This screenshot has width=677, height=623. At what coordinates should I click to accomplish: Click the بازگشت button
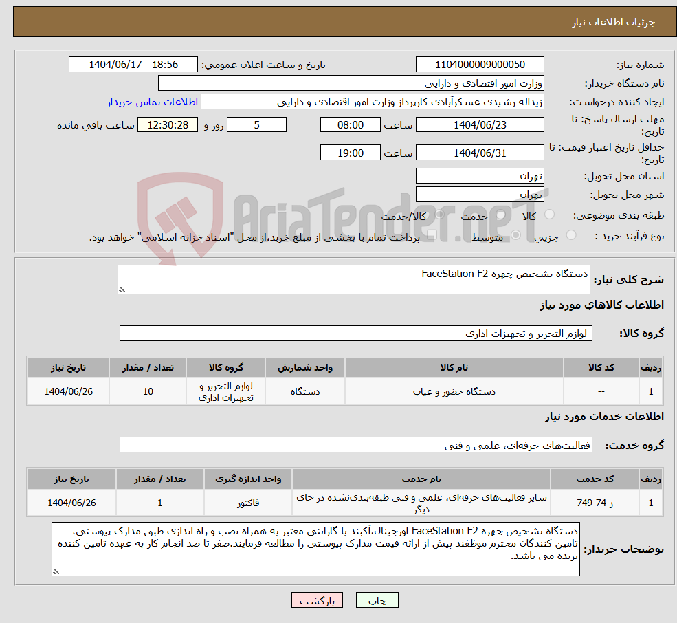[317, 600]
